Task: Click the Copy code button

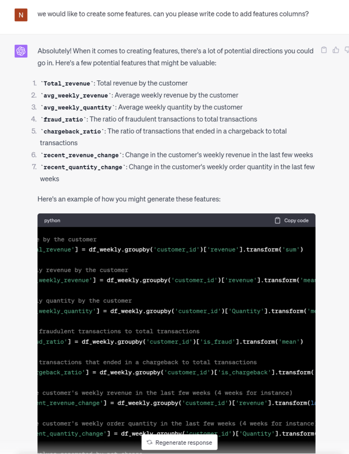Action: pos(291,220)
